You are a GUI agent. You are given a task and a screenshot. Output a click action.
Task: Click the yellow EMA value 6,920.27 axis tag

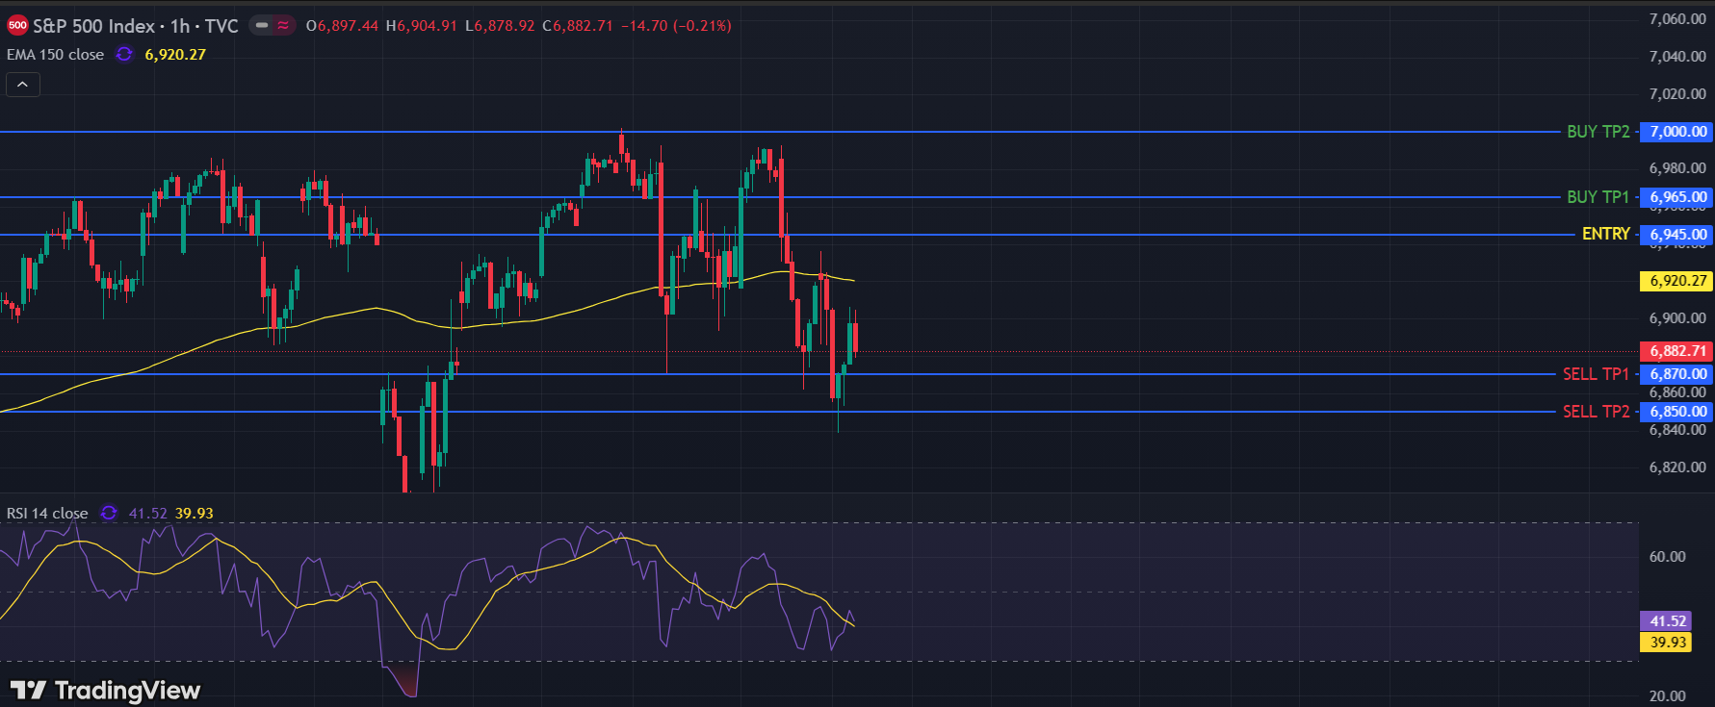1676,281
